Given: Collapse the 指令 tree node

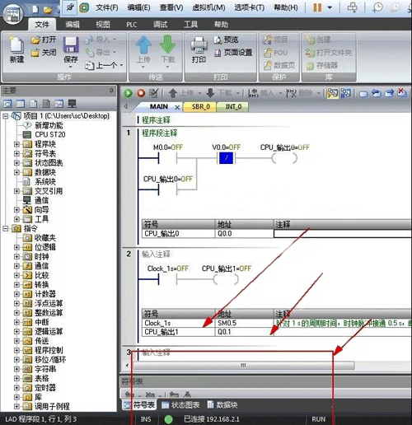Looking at the screenshot, I should pyautogui.click(x=6, y=228).
